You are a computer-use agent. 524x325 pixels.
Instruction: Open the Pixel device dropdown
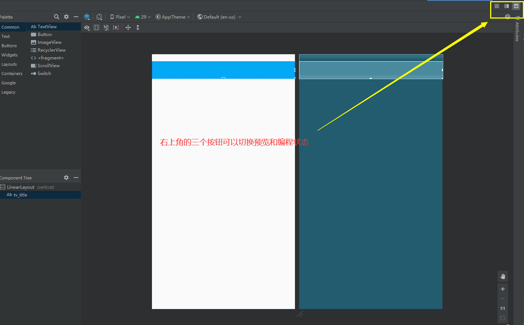point(120,17)
